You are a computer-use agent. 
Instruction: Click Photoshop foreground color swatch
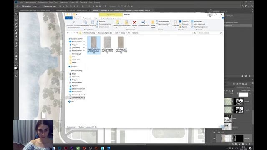(15, 67)
